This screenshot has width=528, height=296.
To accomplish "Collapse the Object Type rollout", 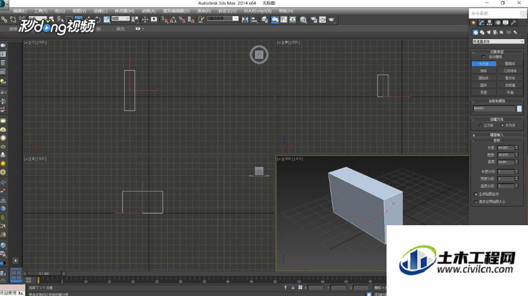I will 497,52.
